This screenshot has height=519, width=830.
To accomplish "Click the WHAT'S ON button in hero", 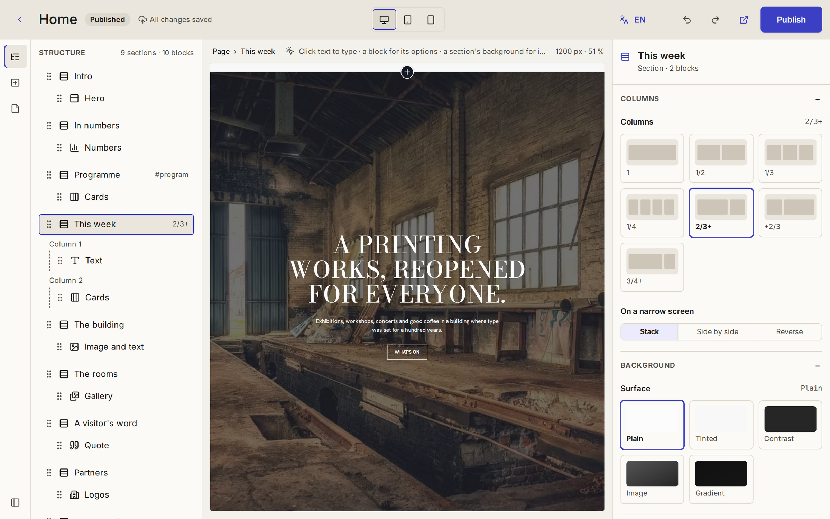I will pos(407,352).
